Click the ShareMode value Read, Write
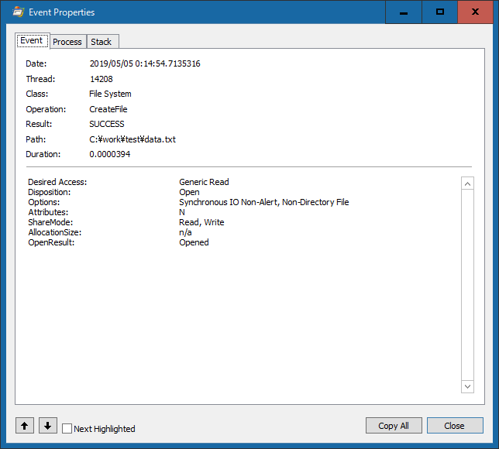This screenshot has height=449, width=499. (201, 222)
